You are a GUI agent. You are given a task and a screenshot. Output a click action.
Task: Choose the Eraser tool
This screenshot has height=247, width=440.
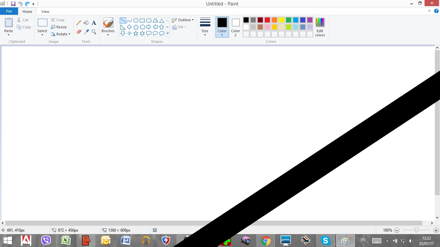tap(79, 32)
